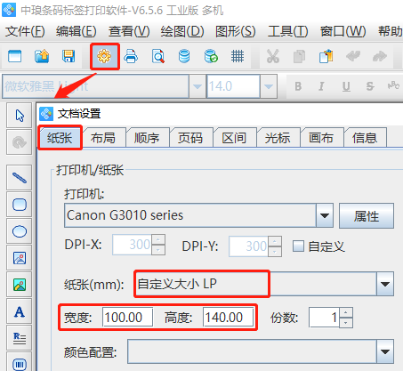Click database with green check icon
The image size is (403, 371).
coord(211,56)
